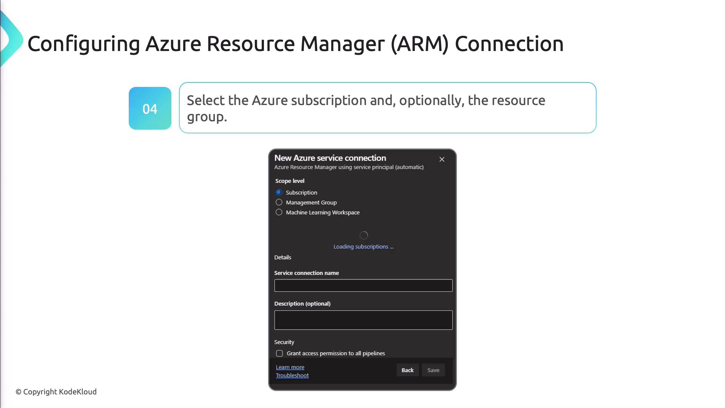Select the Subscription scope level radio button
725x408 pixels.
(x=279, y=192)
